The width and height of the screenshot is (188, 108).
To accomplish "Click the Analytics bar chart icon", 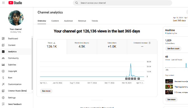I will tap(3, 51).
